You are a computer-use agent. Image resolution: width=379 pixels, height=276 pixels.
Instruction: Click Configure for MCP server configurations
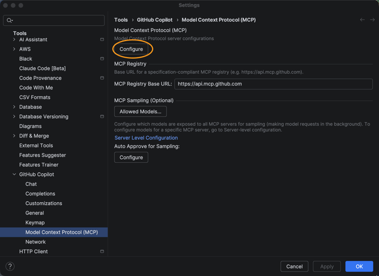click(x=131, y=49)
